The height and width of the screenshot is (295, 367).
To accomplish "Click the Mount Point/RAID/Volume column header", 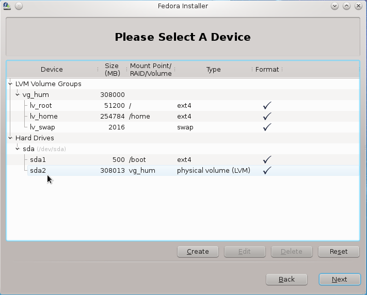I will tap(151, 70).
